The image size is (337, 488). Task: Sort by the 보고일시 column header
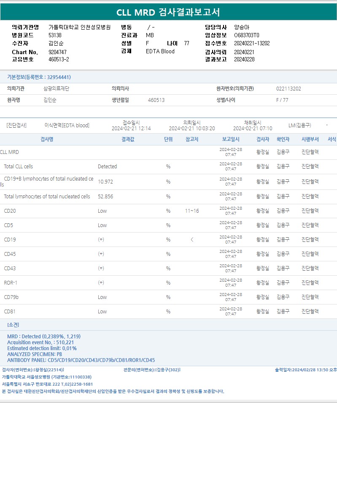(x=231, y=139)
